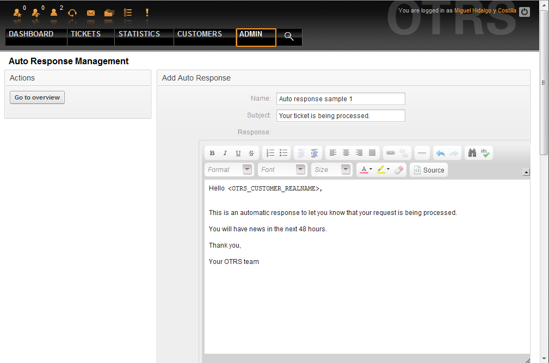Screen dimensions: 549x363
Task: Click the Subject input field
Action: click(x=341, y=115)
